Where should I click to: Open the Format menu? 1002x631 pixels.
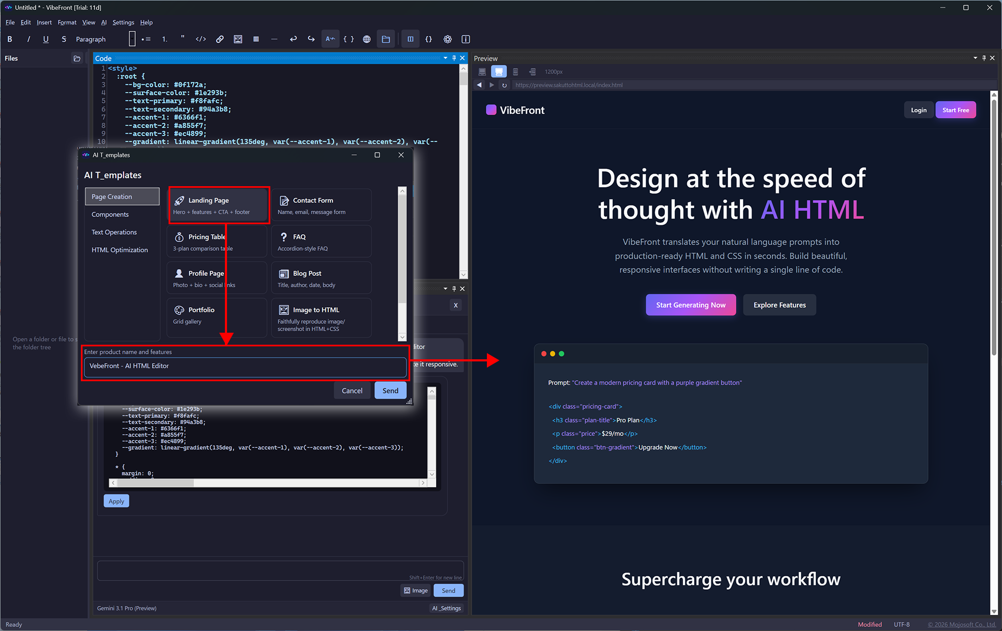click(x=67, y=22)
